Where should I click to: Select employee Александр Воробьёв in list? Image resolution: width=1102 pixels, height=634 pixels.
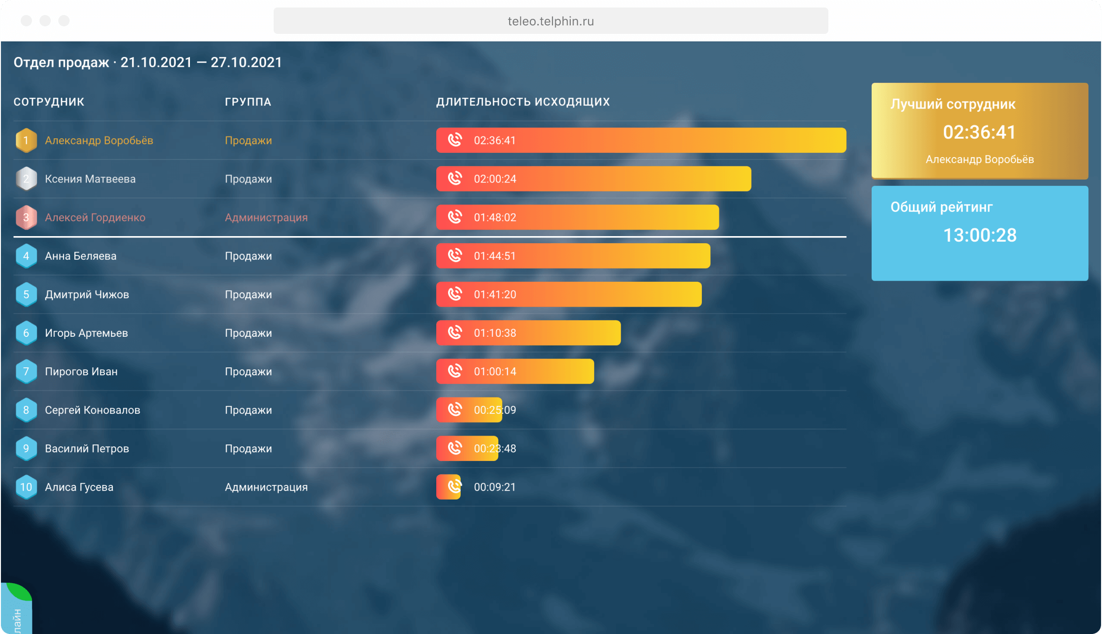click(99, 140)
